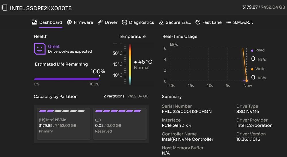
Task: Click the purple Read legend dot
Action: click(x=252, y=50)
